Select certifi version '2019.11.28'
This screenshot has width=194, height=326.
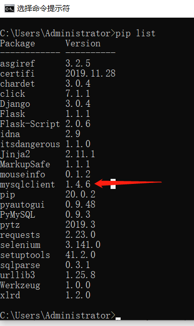click(x=90, y=74)
